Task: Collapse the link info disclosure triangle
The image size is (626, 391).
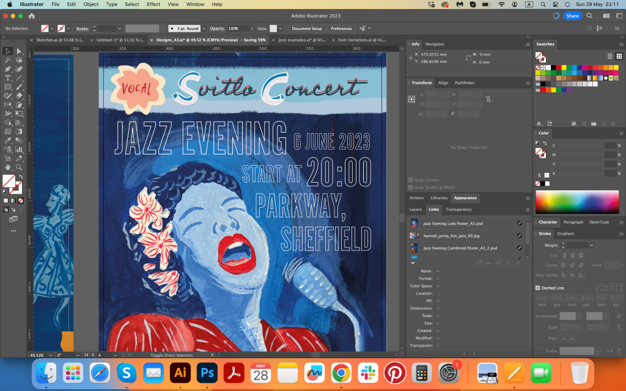Action: (413, 263)
